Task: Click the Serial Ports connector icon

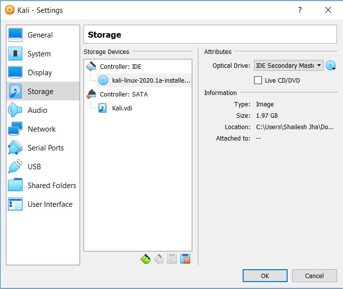Action: tap(15, 147)
